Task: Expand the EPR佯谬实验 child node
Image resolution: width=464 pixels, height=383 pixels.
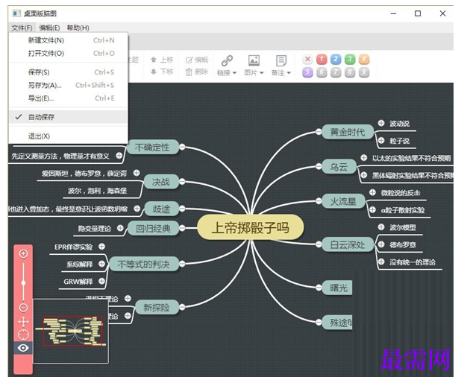Action: (101, 247)
